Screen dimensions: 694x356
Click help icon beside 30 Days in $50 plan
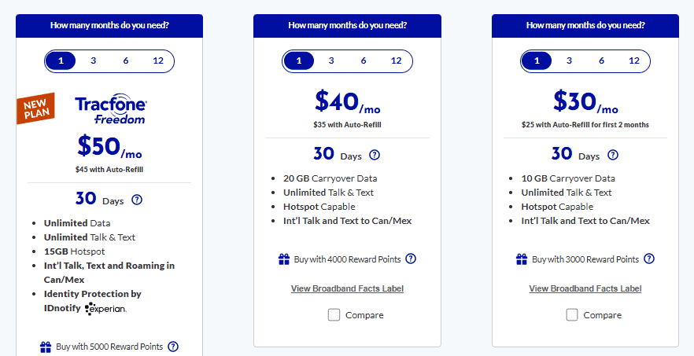137,200
